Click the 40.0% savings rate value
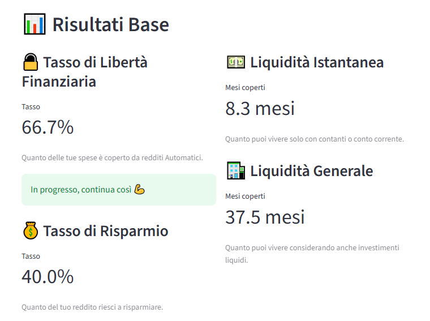This screenshot has width=430, height=321. point(48,277)
